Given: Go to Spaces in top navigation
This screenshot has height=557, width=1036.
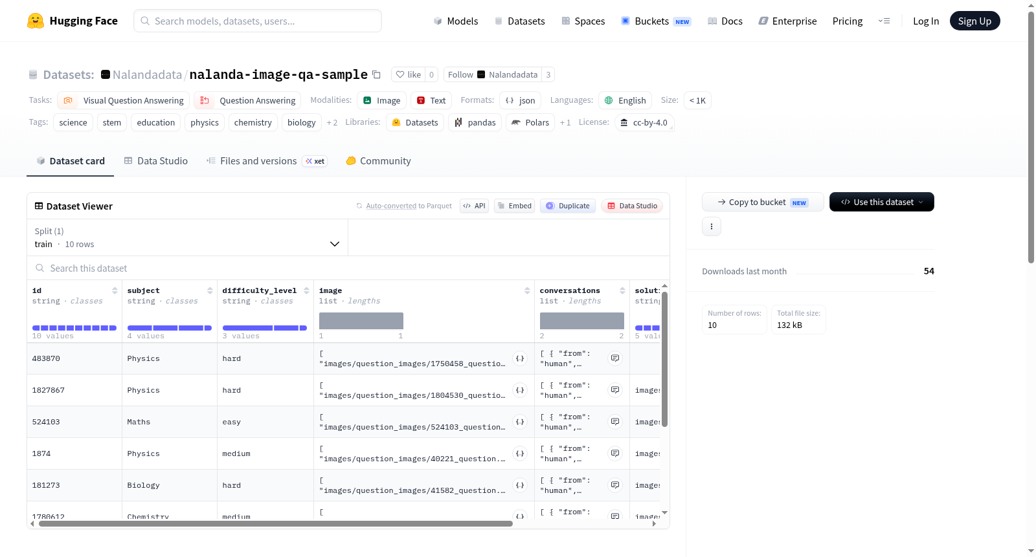Looking at the screenshot, I should point(583,21).
